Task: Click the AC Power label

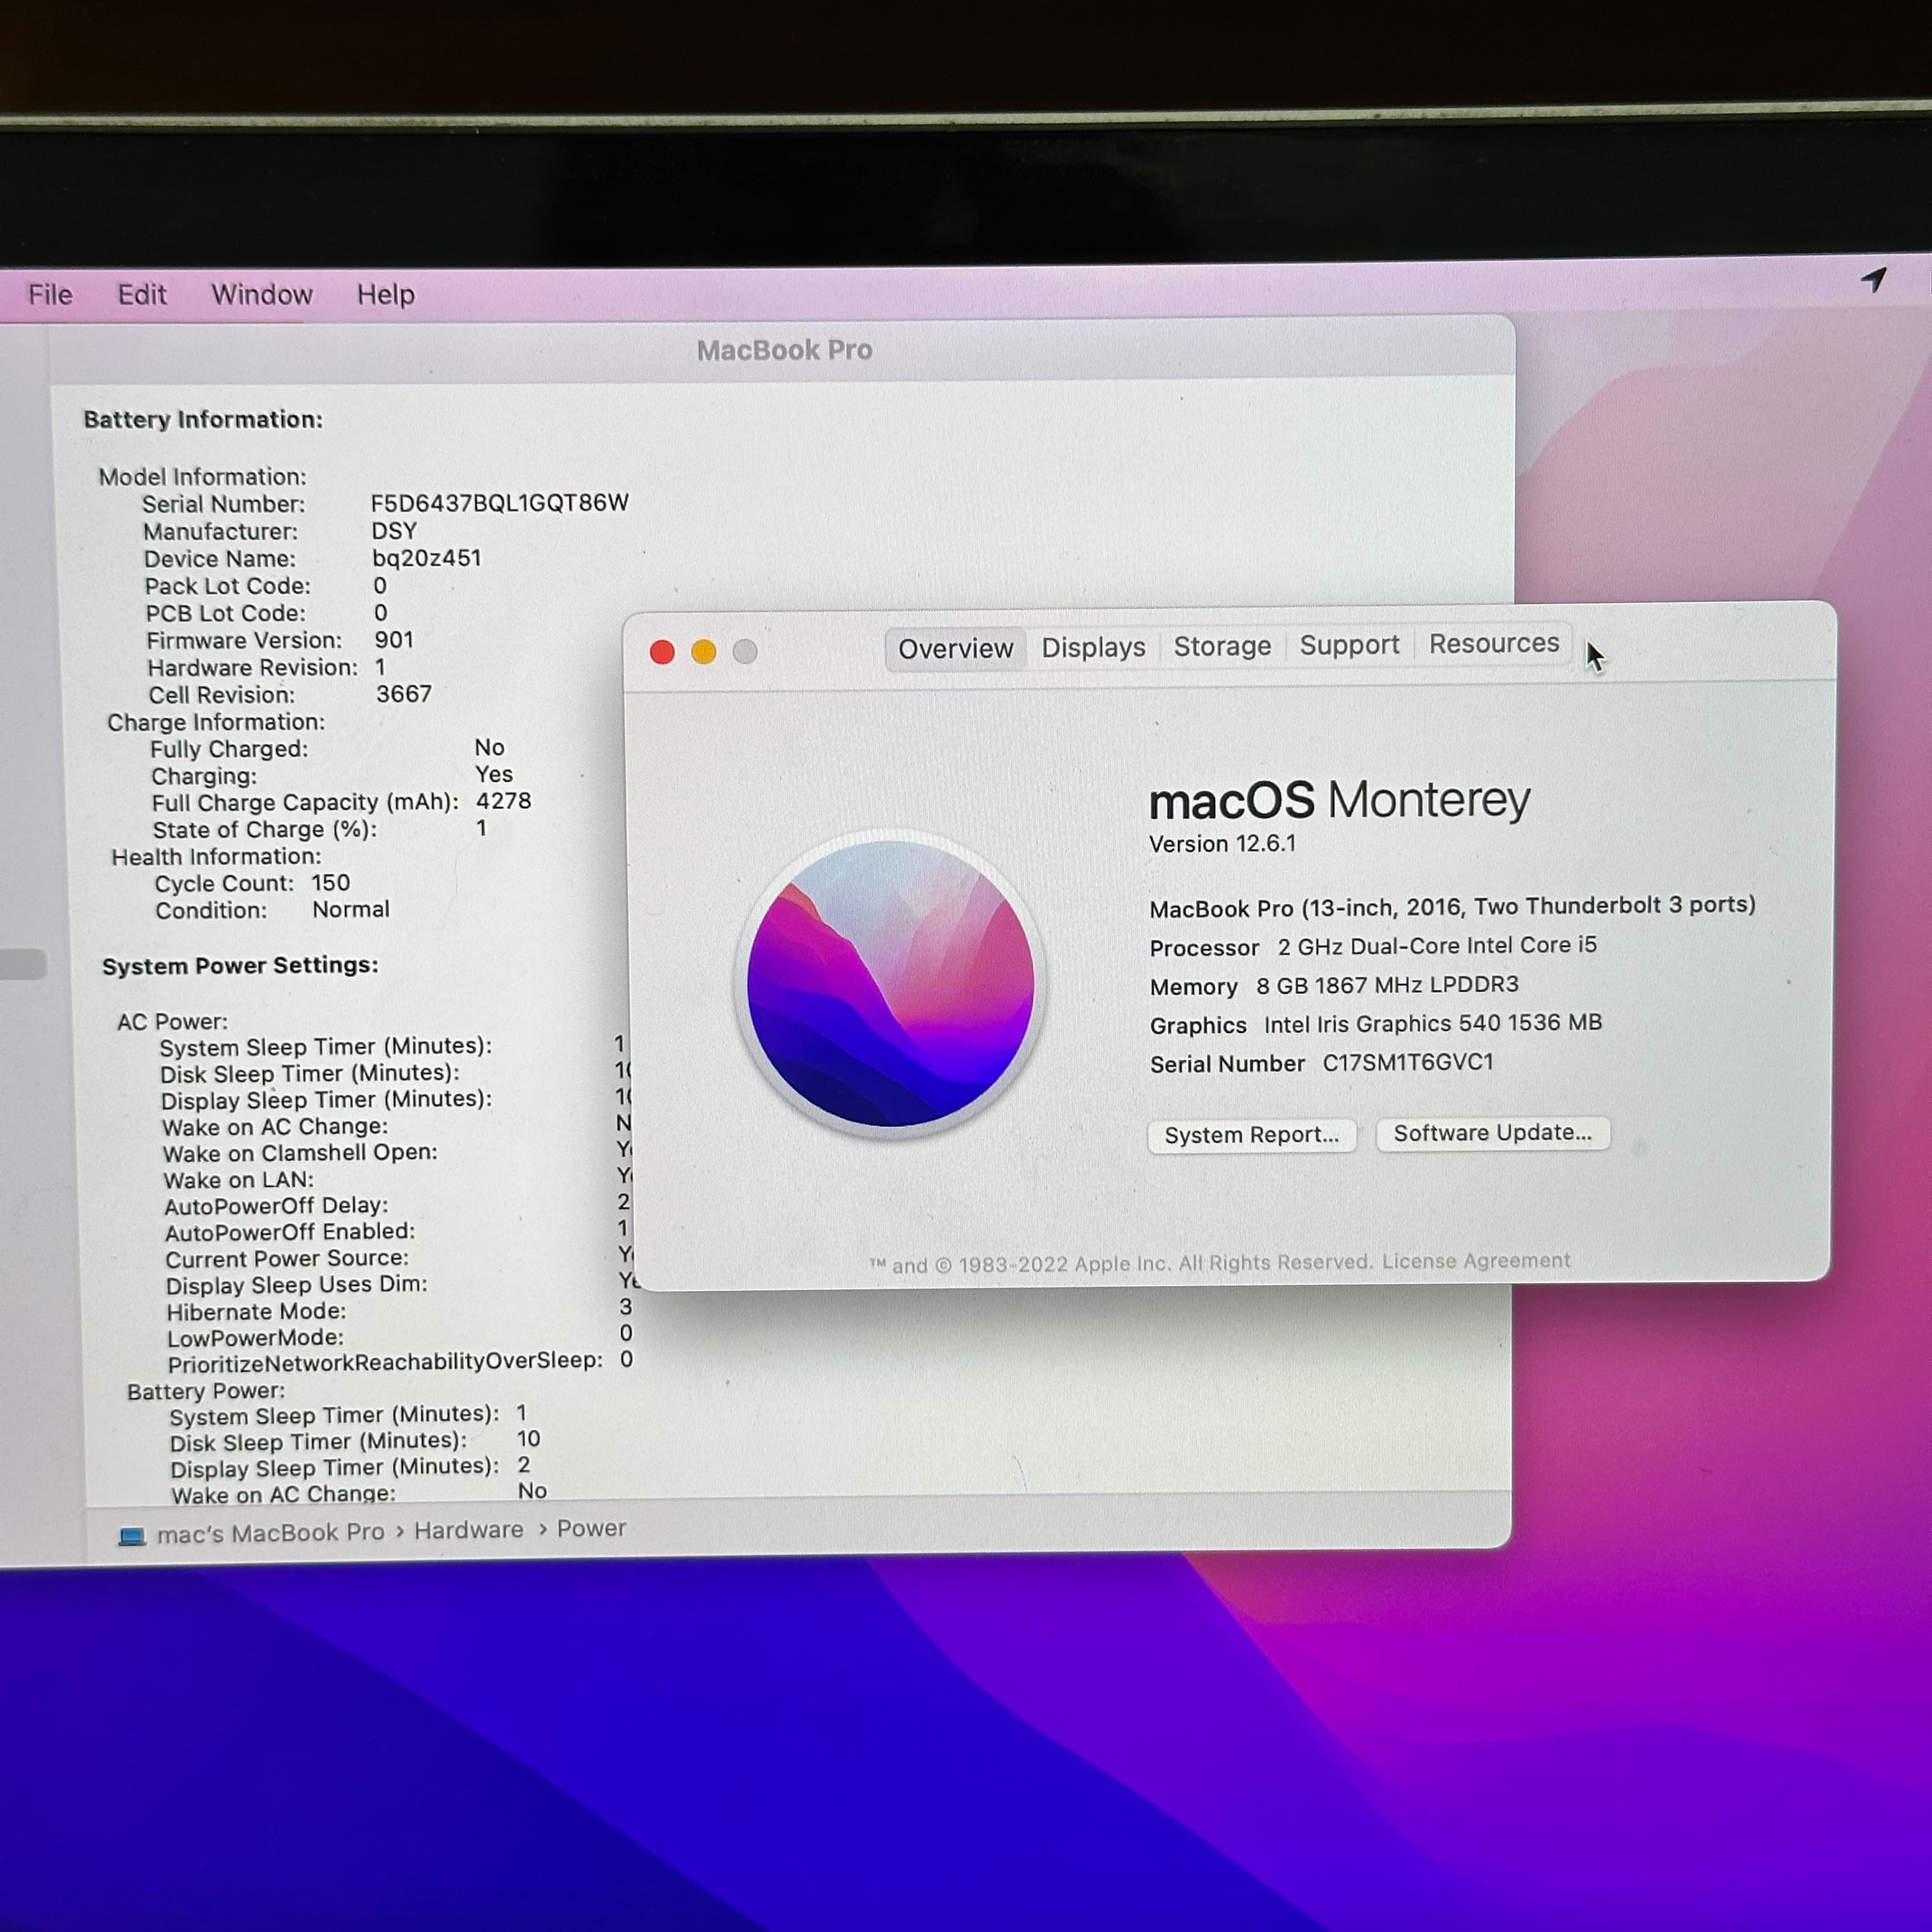Action: 172,1021
